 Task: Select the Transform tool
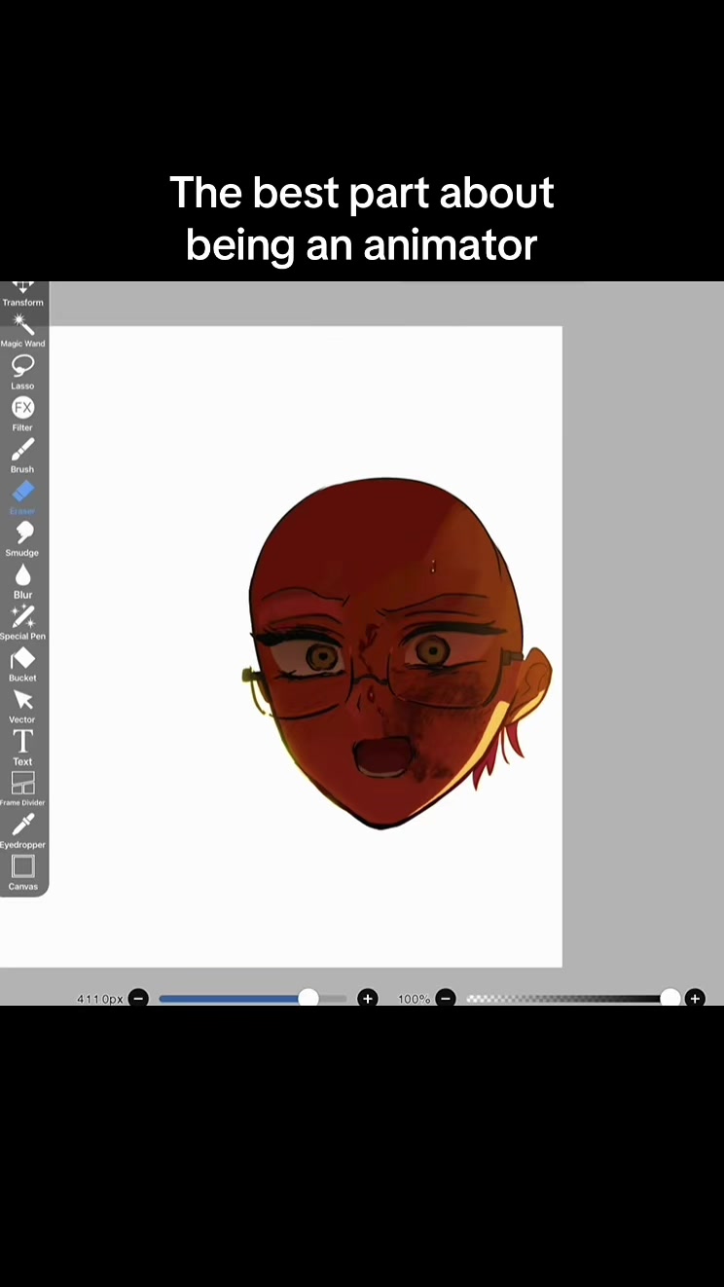[x=22, y=293]
